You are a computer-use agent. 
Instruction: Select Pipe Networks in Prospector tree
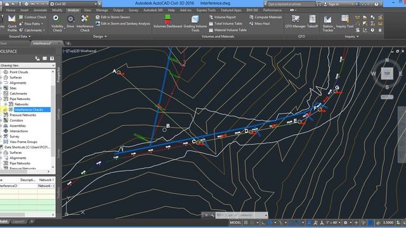point(20,99)
